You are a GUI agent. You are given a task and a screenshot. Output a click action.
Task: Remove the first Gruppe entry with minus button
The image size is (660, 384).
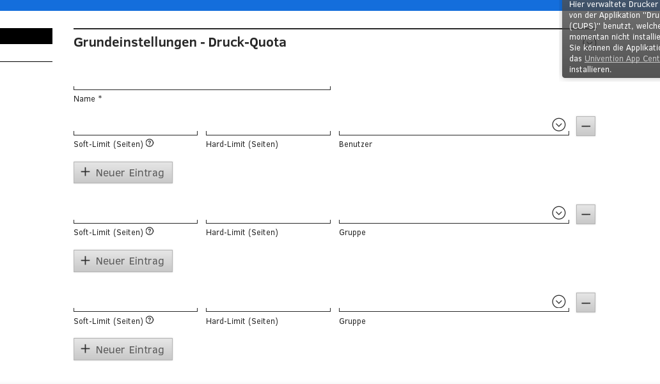585,214
